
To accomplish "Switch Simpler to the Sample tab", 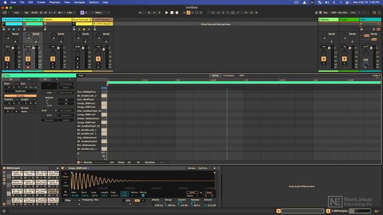I will (191, 168).
